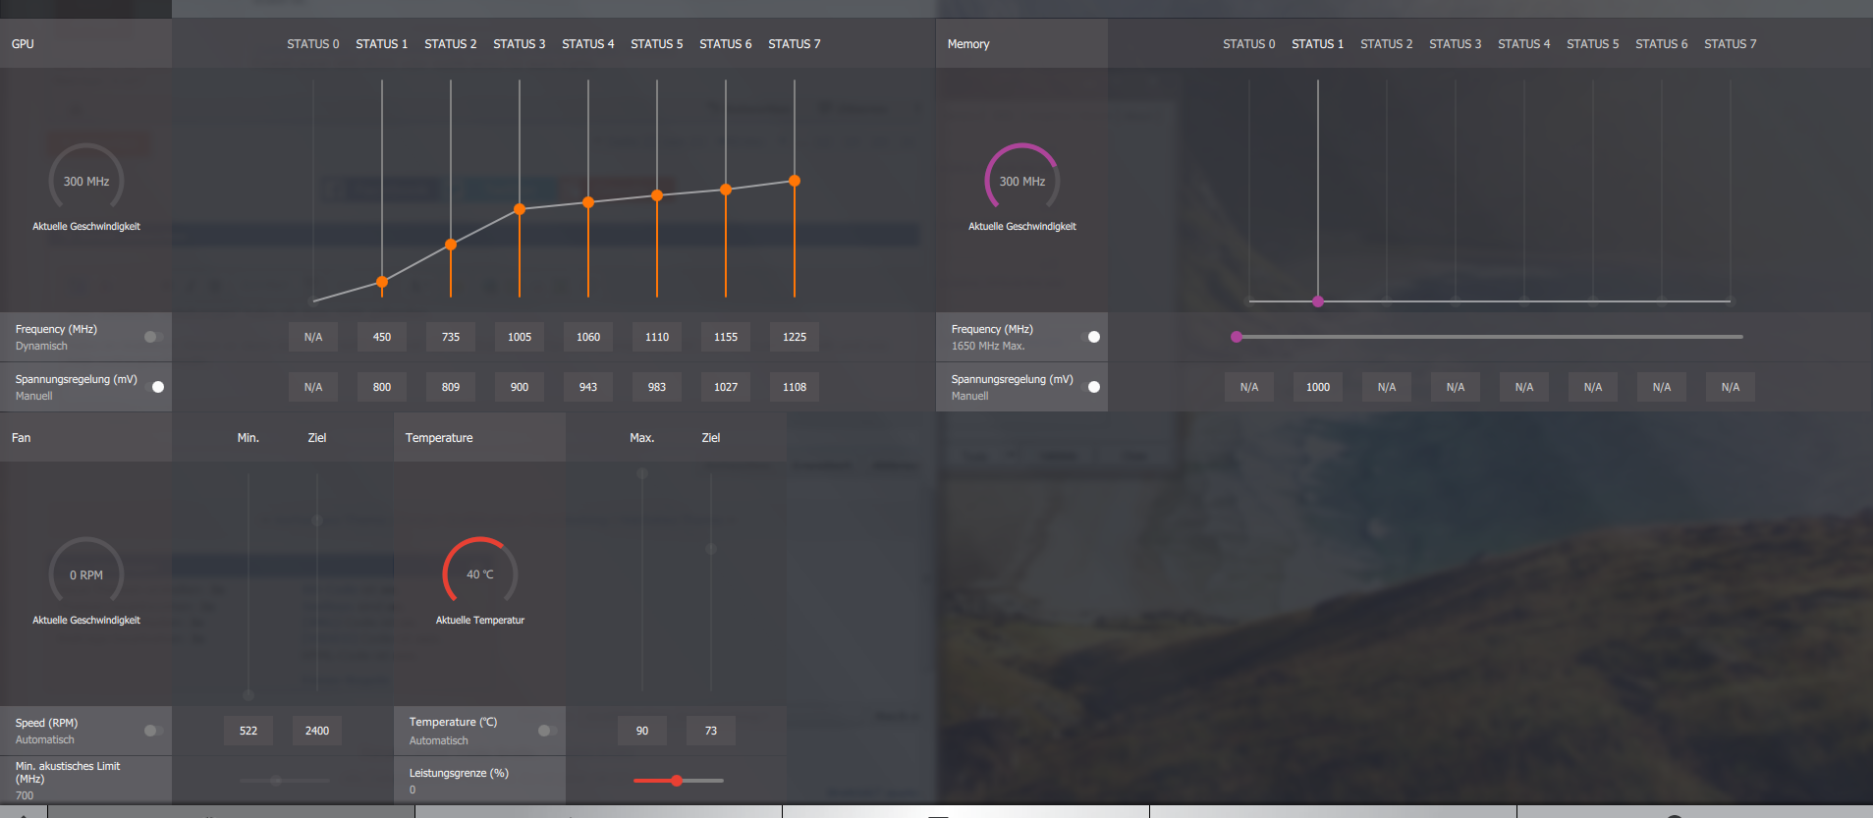Toggle Memory Frequency switch

(x=1090, y=337)
